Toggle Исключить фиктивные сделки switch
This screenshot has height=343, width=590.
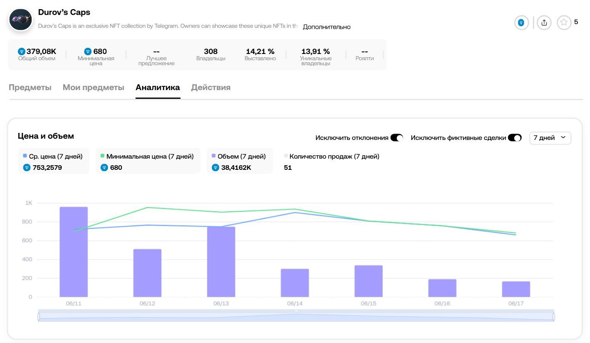point(515,137)
